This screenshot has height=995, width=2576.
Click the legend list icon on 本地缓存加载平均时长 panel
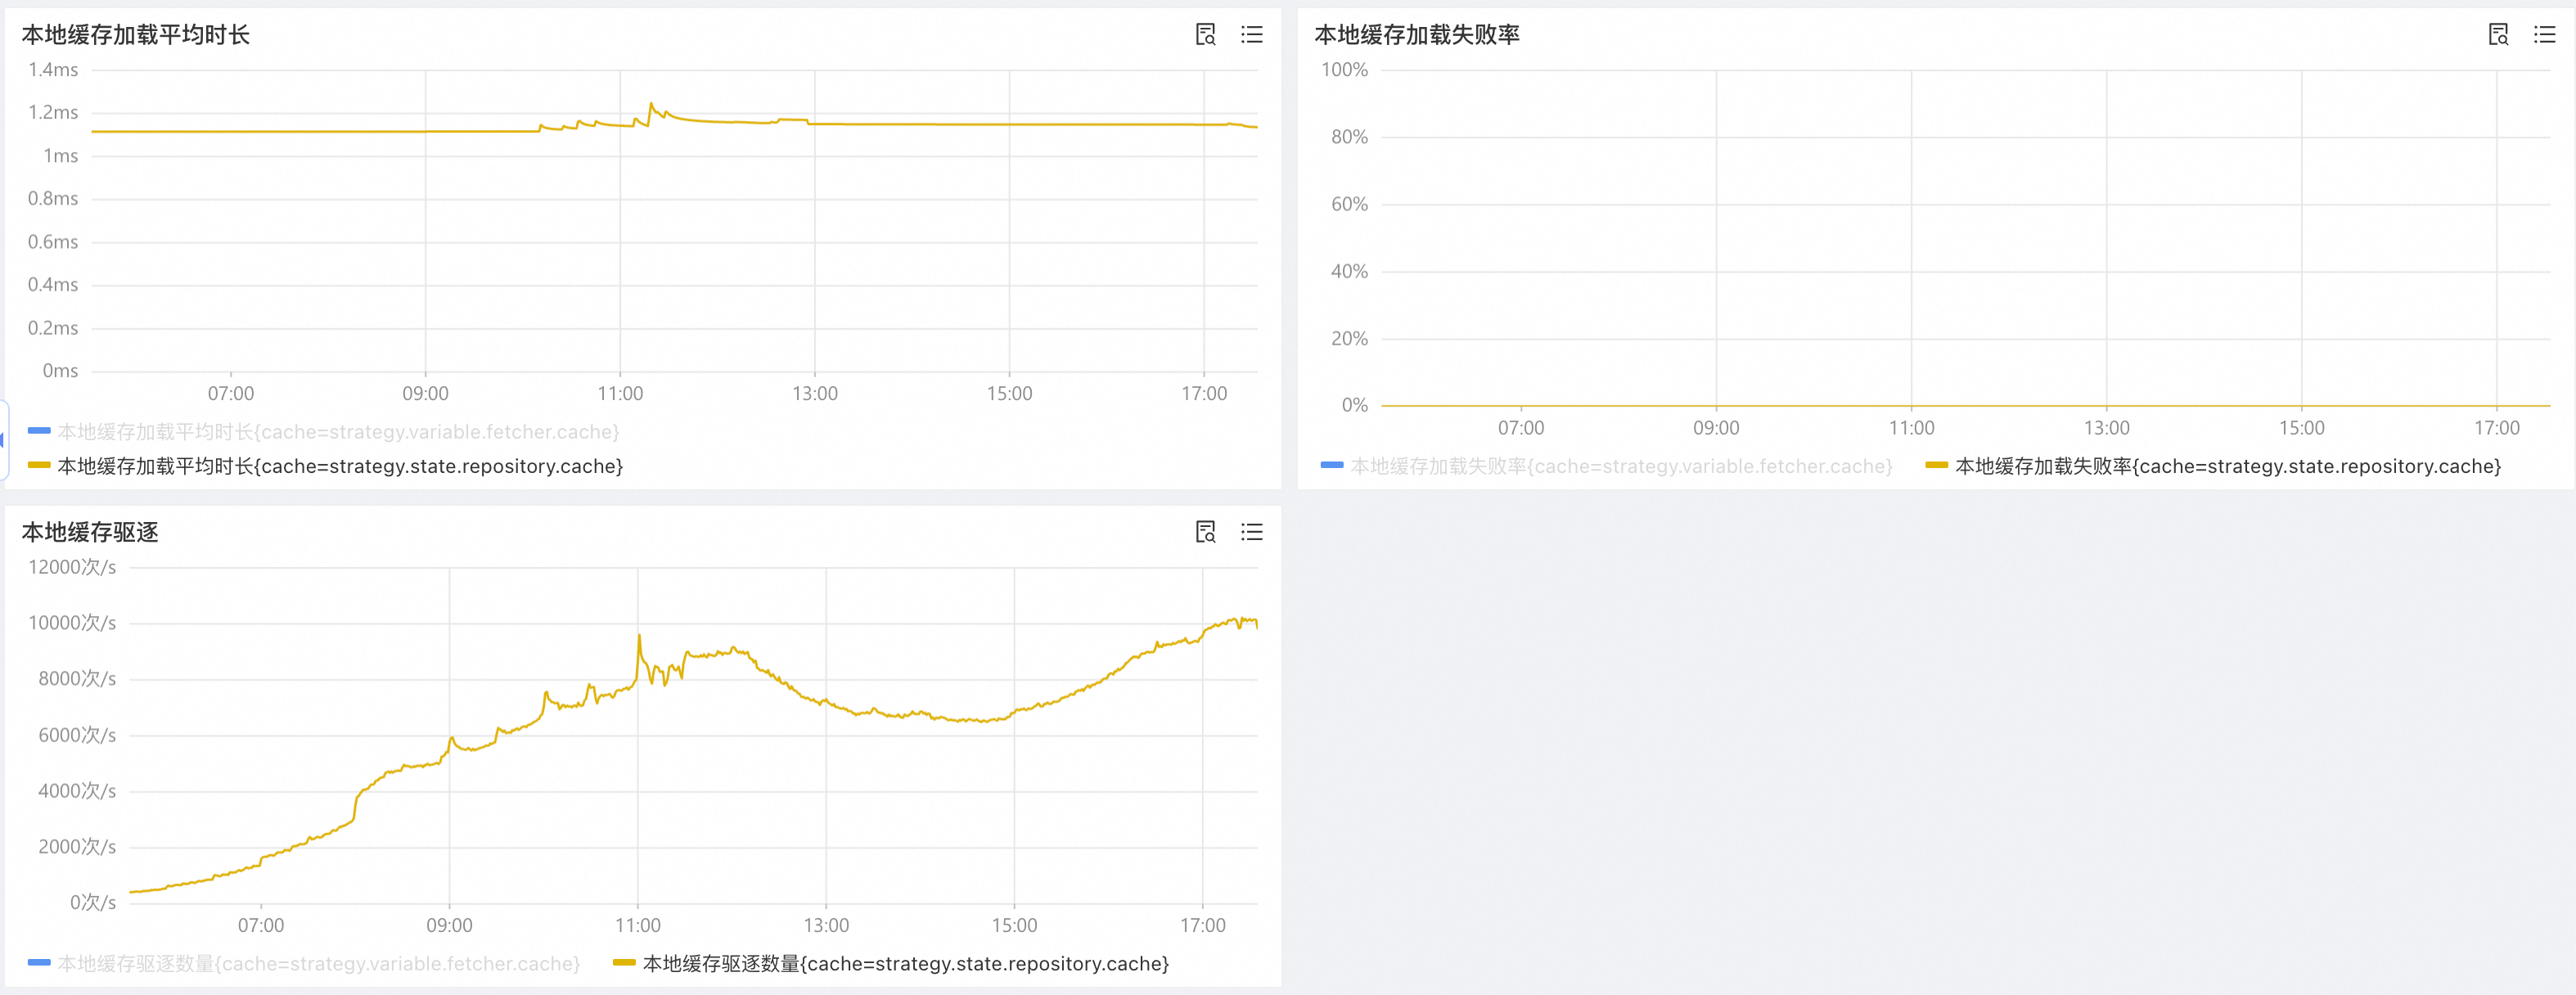point(1251,35)
